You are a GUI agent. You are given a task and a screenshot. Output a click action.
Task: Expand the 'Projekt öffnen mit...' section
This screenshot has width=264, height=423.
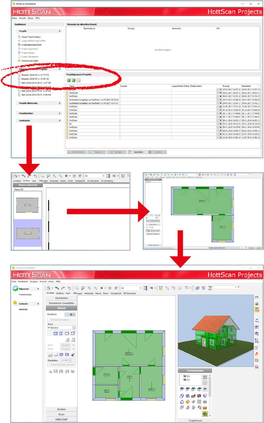(60, 103)
